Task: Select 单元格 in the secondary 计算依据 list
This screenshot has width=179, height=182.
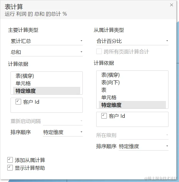Action: (132, 97)
